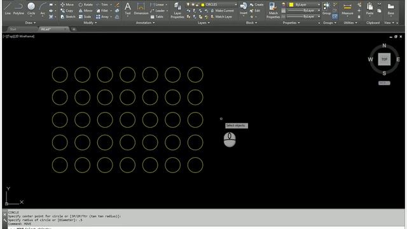Insert a Table annotation
Viewport: 407px width, 229px height.
coord(157,17)
